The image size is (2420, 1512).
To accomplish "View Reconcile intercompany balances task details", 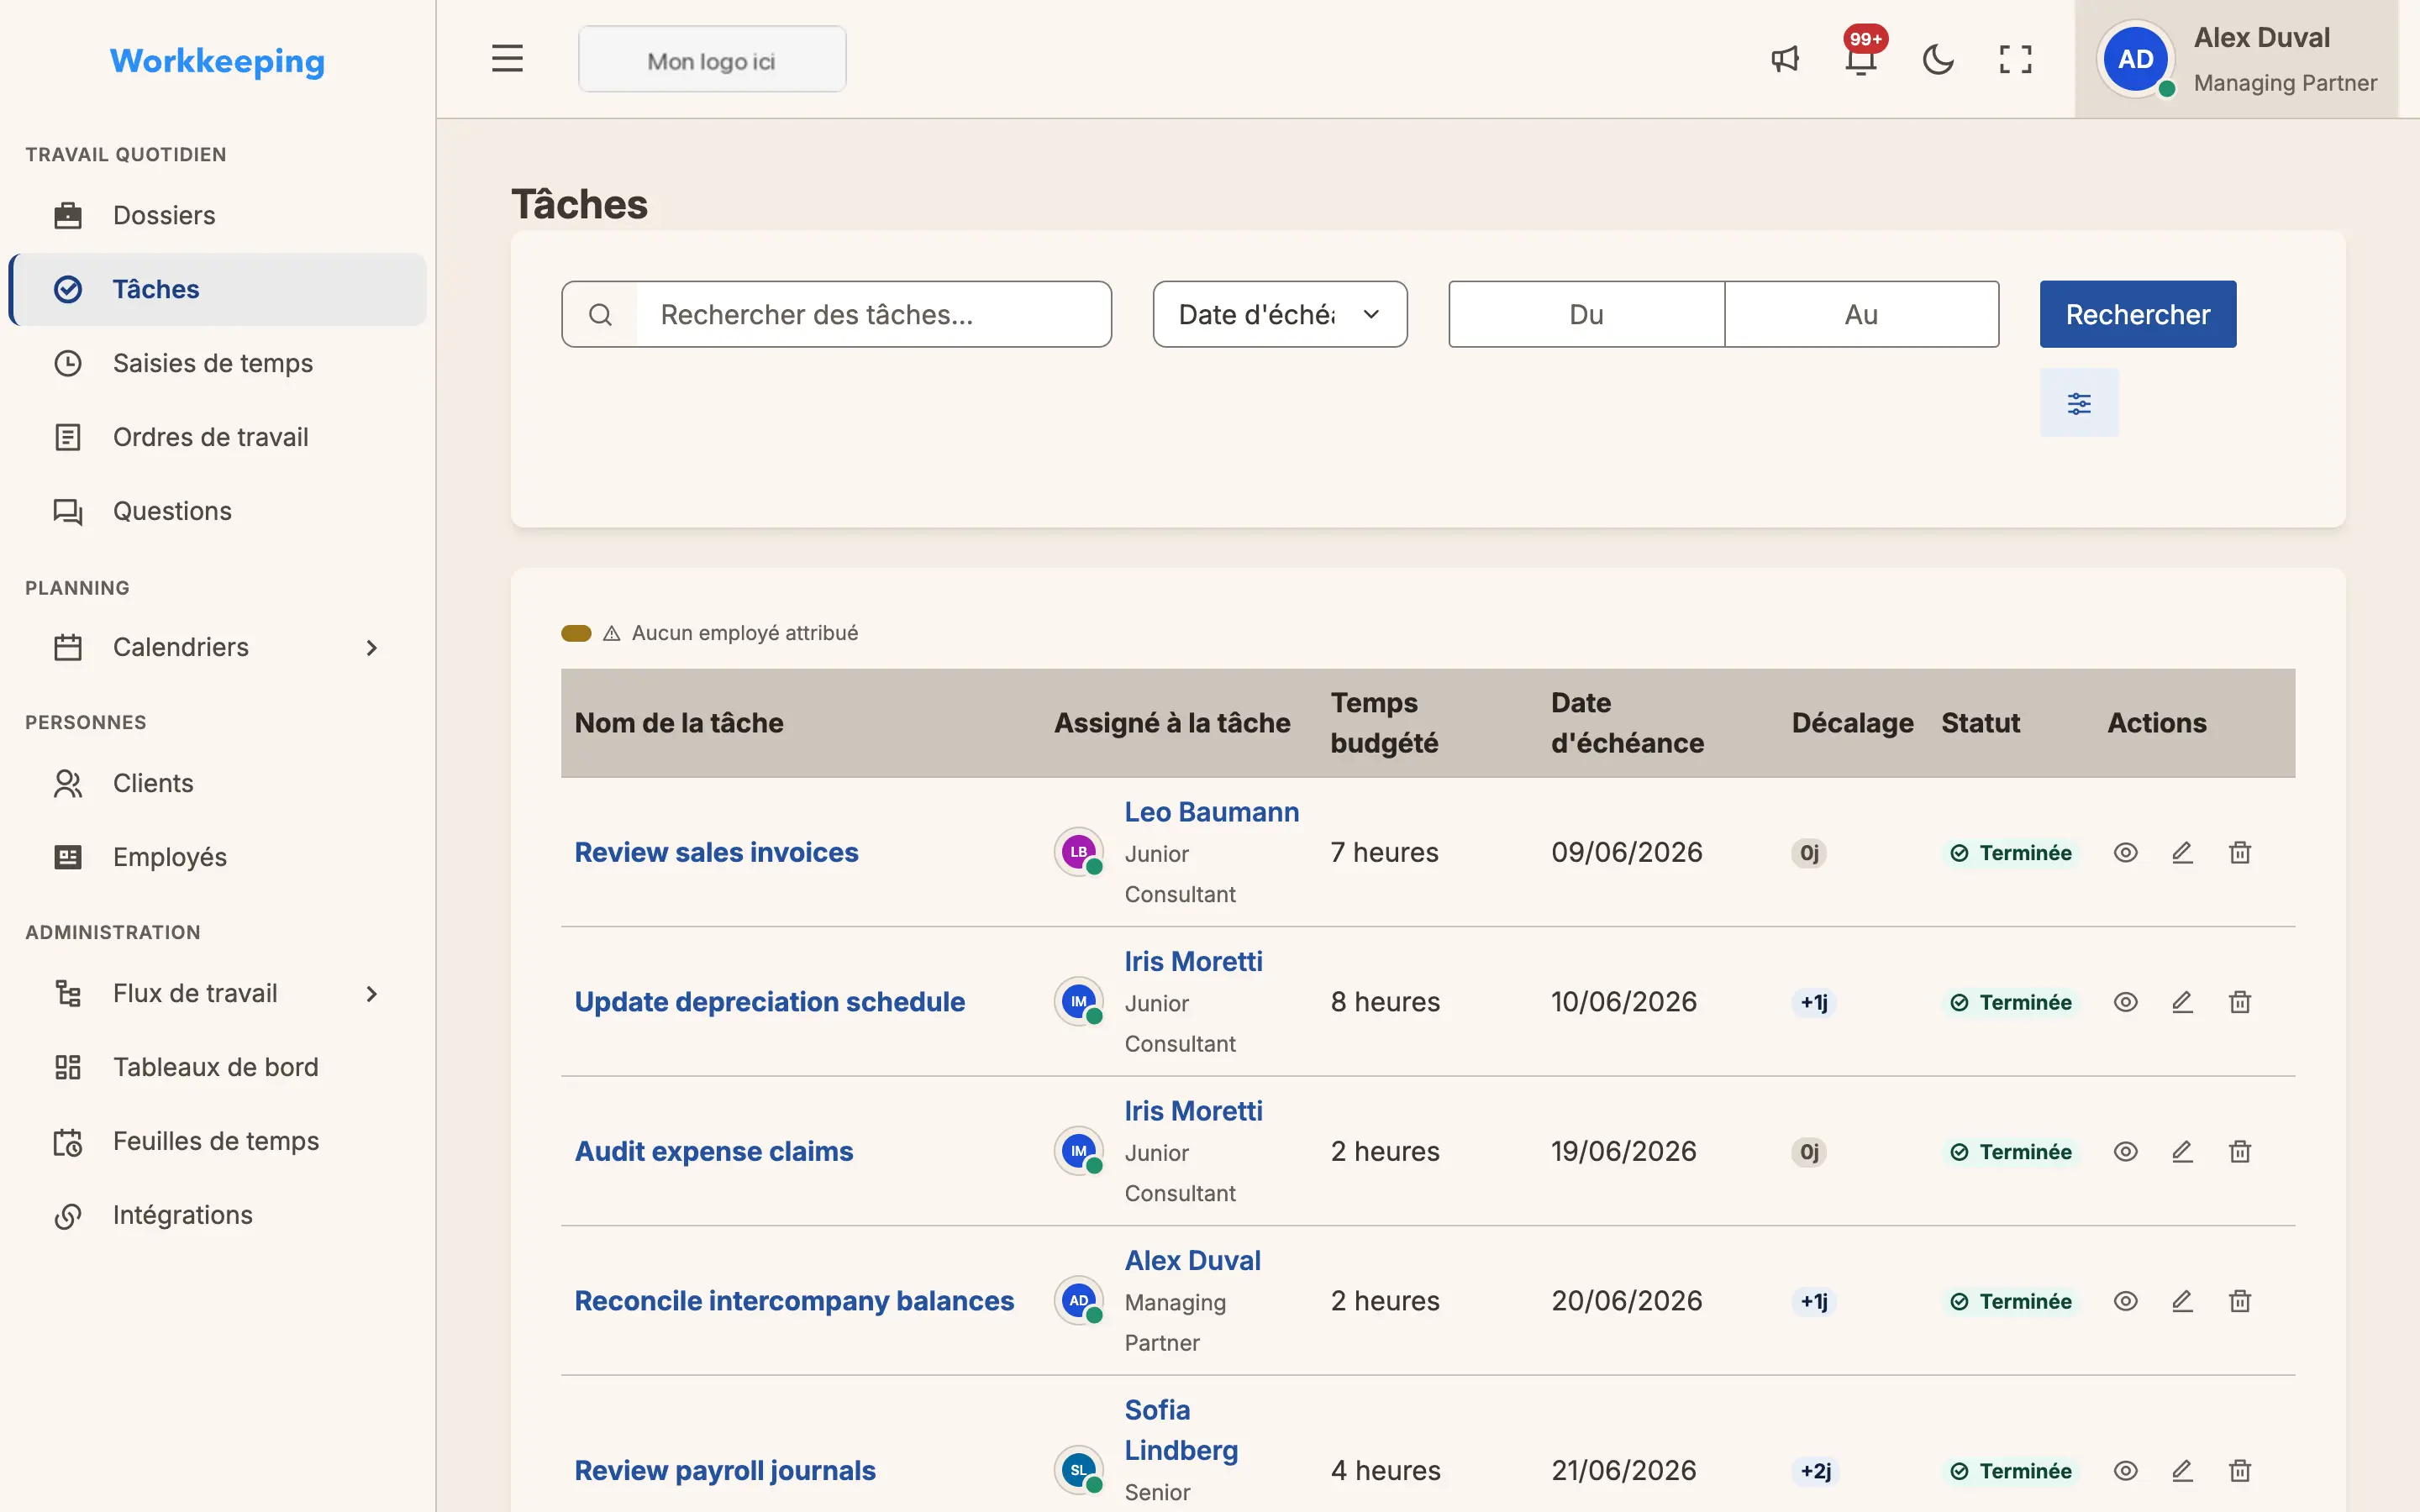I will pos(2126,1301).
